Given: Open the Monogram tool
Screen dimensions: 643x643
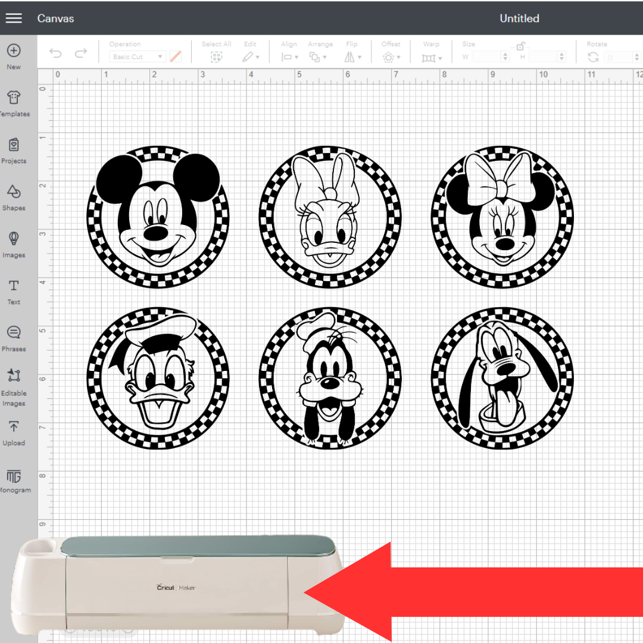Looking at the screenshot, I should click(x=14, y=480).
